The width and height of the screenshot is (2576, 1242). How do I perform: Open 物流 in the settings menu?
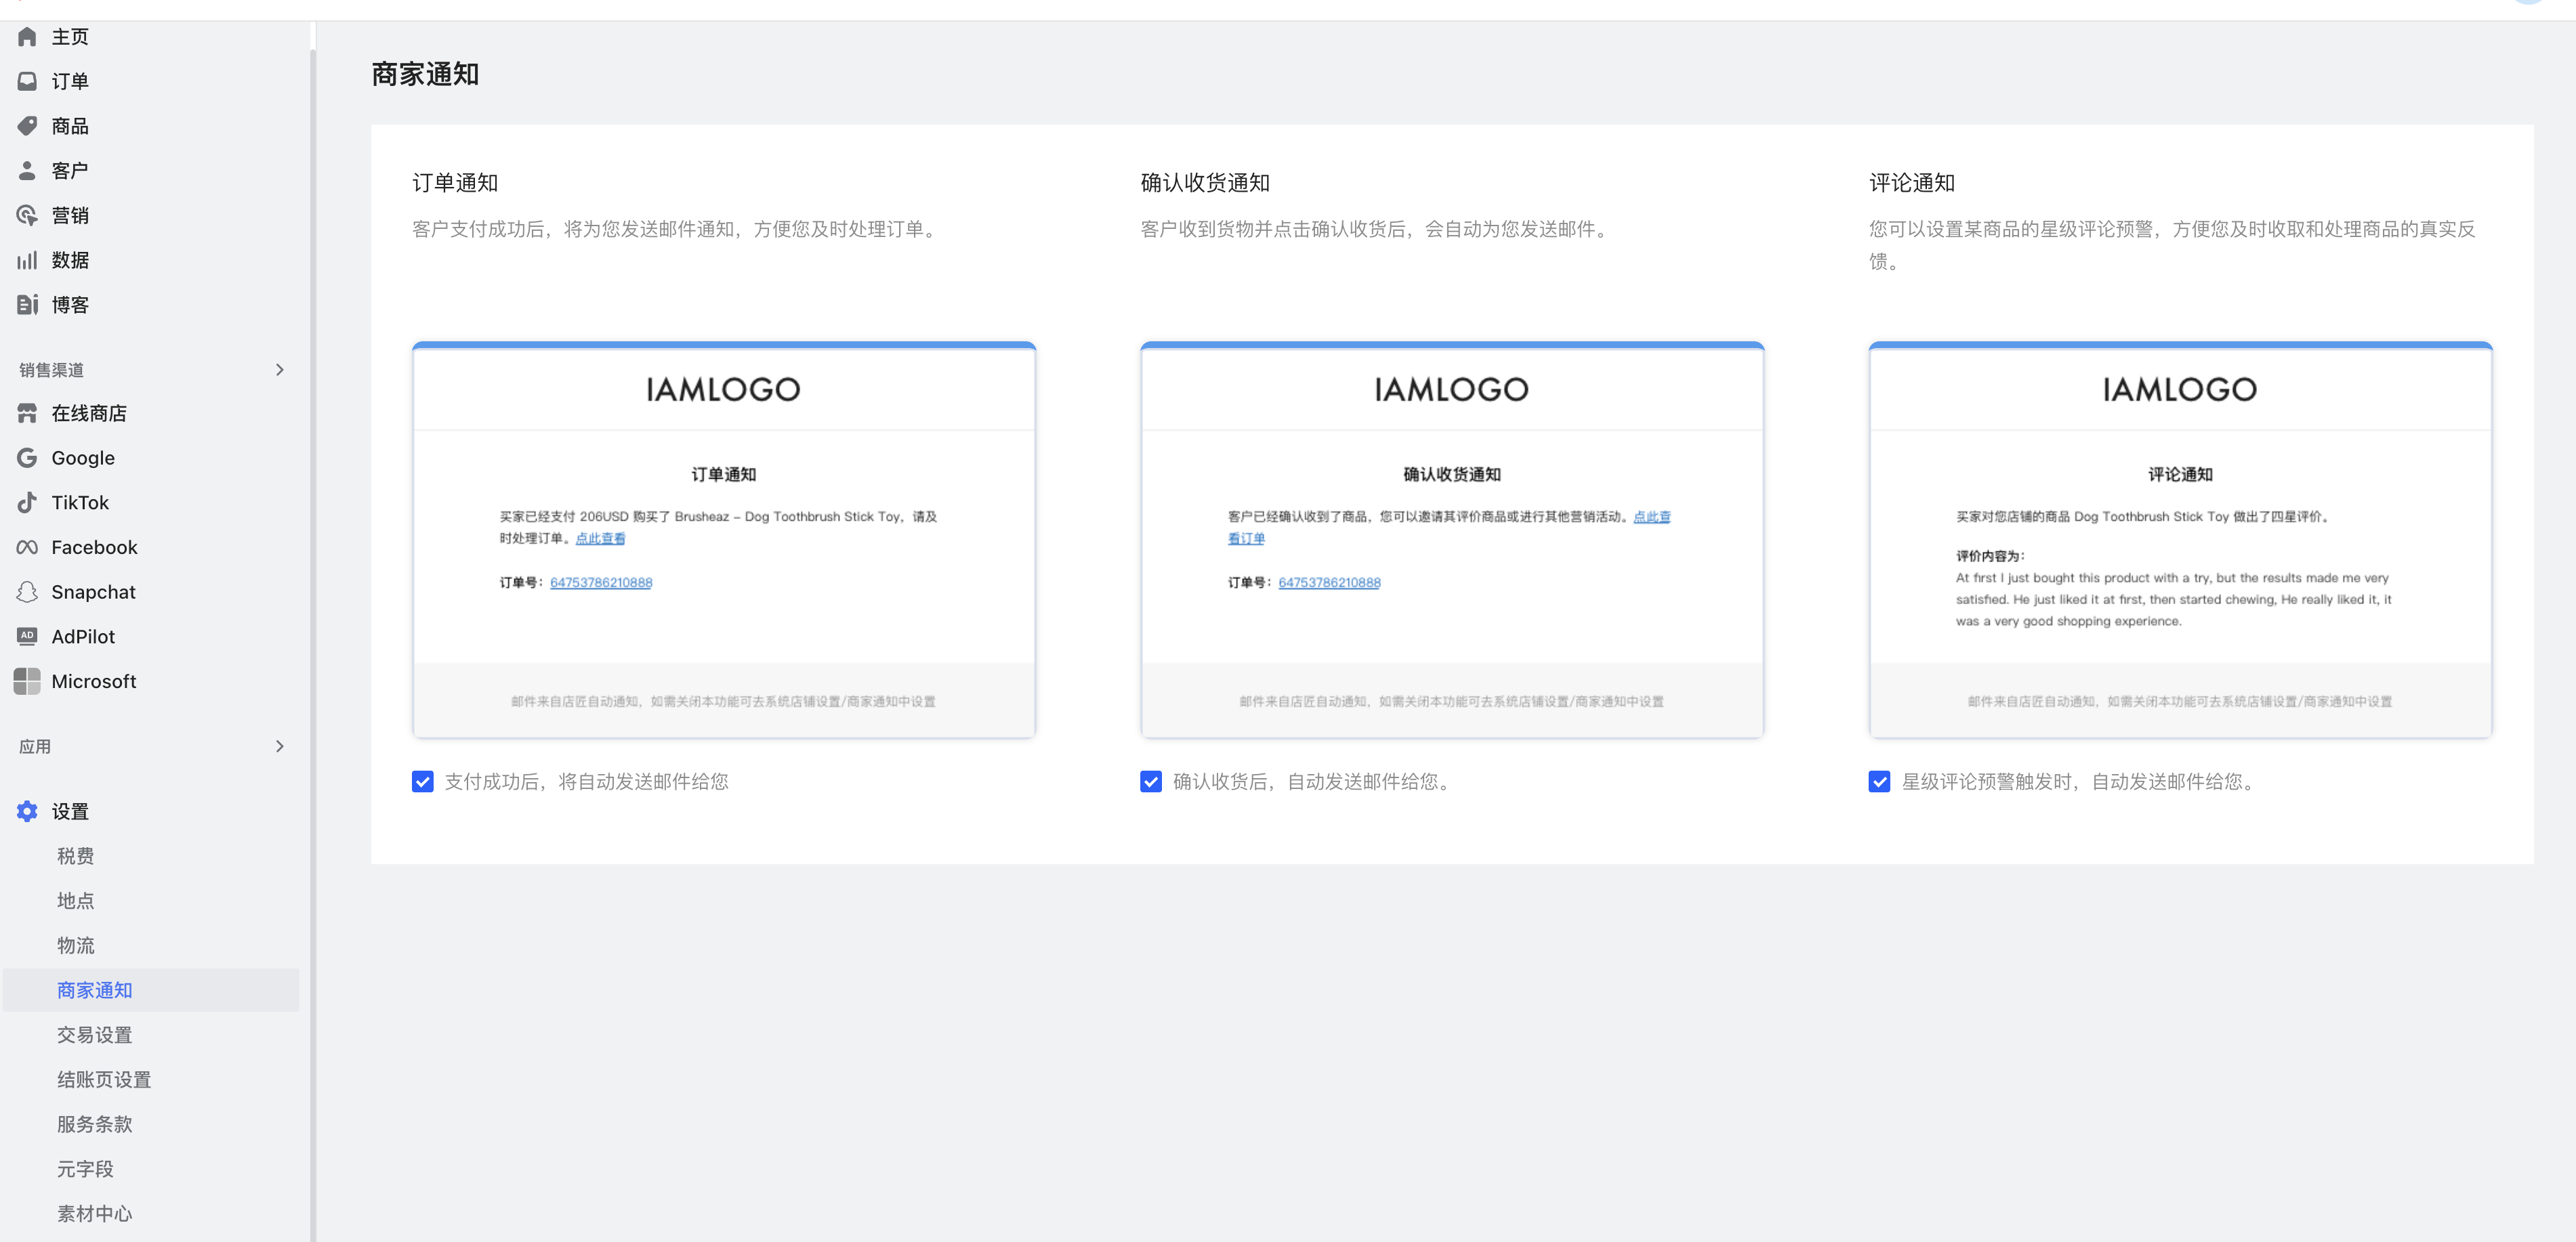75,945
